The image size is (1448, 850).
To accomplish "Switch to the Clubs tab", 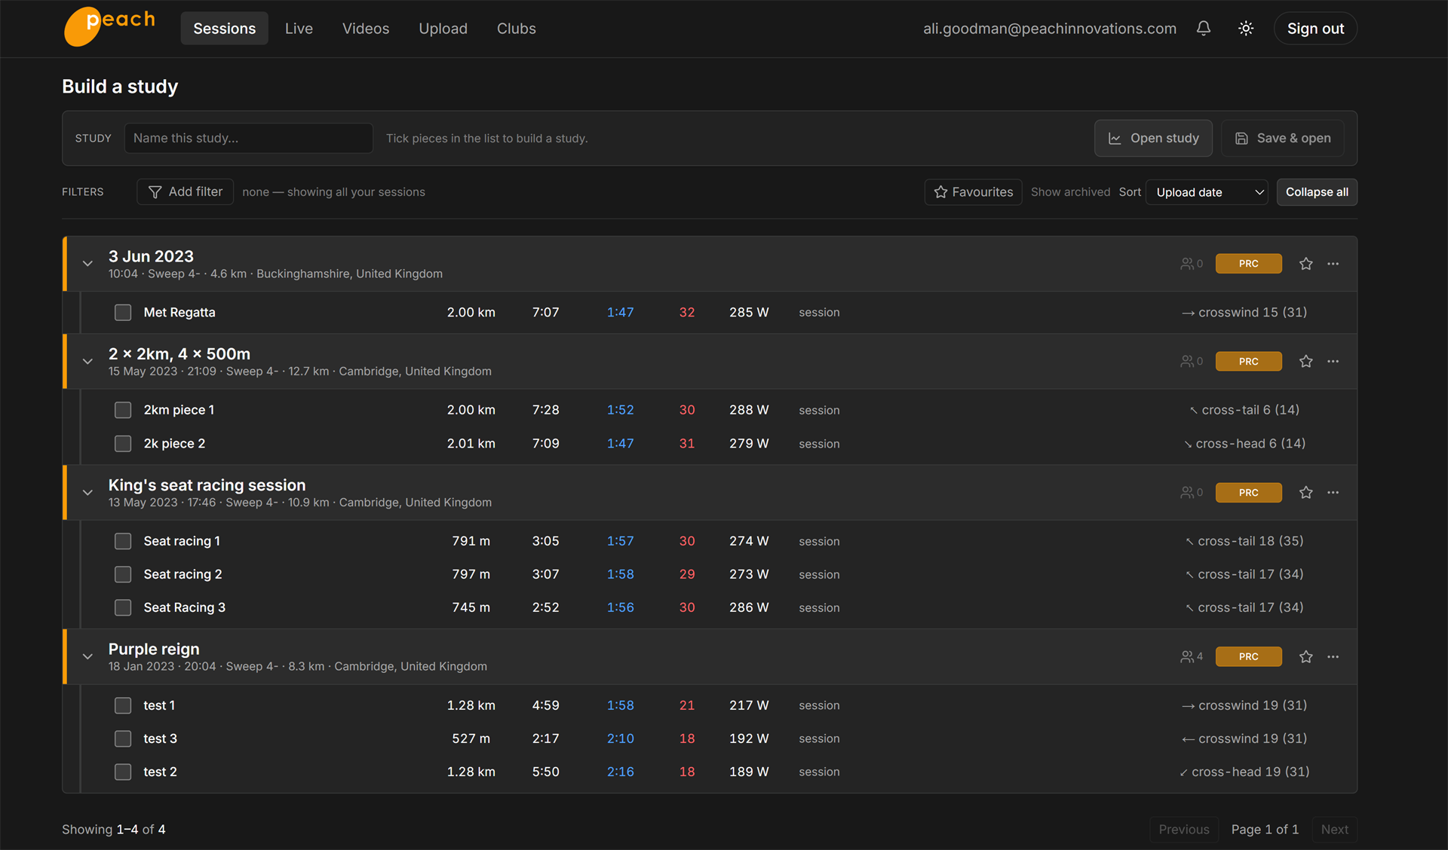I will pyautogui.click(x=517, y=29).
